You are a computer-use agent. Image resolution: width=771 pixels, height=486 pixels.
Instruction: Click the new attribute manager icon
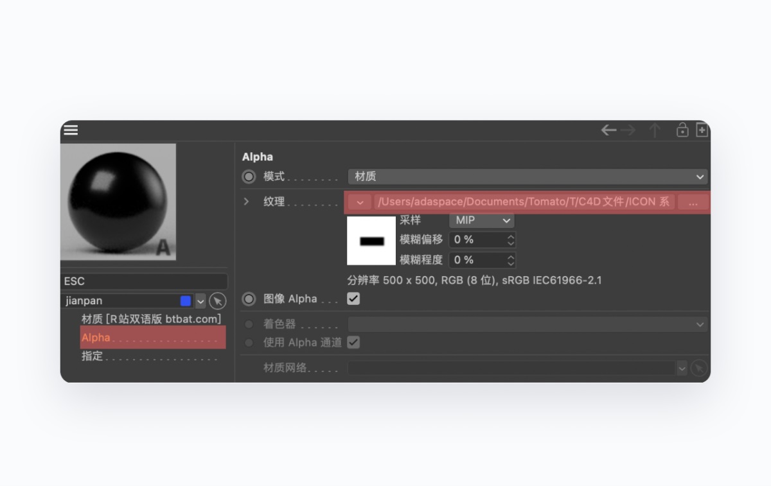point(702,130)
